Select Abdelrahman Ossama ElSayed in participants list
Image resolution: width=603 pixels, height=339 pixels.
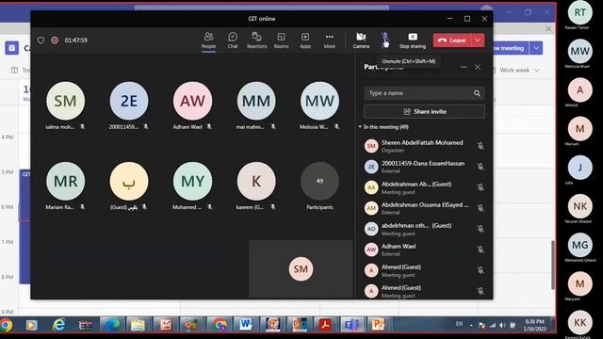424,208
